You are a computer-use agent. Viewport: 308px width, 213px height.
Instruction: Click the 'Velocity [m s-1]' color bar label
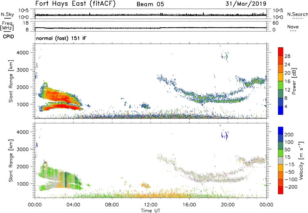[x=301, y=160]
